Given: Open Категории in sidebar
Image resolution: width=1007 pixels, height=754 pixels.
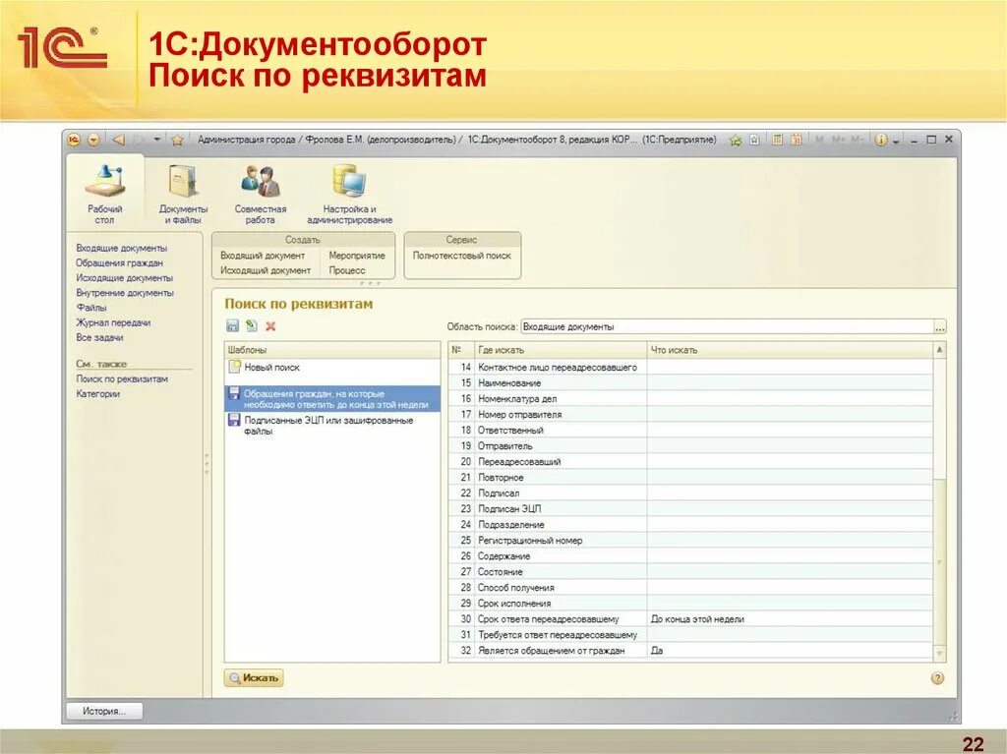Looking at the screenshot, I should point(97,393).
